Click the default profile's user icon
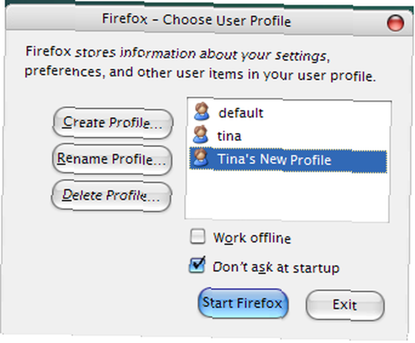415x343 pixels. tap(201, 112)
